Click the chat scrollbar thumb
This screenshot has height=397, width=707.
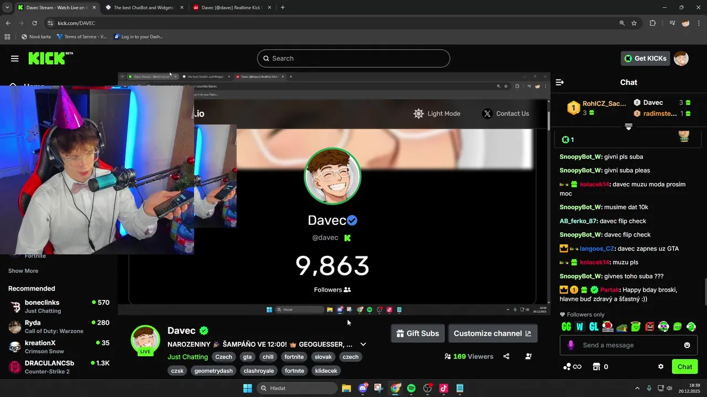705,292
